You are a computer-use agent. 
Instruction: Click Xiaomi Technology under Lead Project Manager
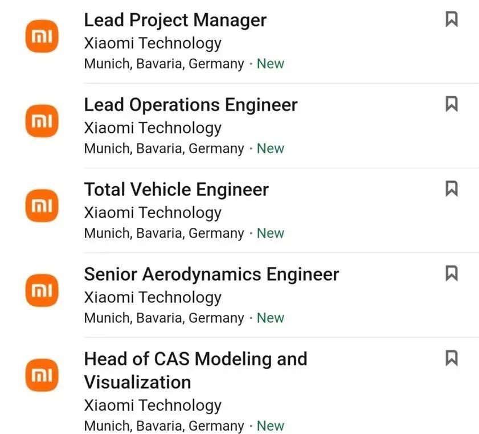click(x=153, y=43)
